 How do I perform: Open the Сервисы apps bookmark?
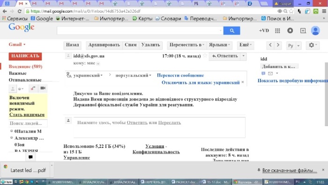15,19
